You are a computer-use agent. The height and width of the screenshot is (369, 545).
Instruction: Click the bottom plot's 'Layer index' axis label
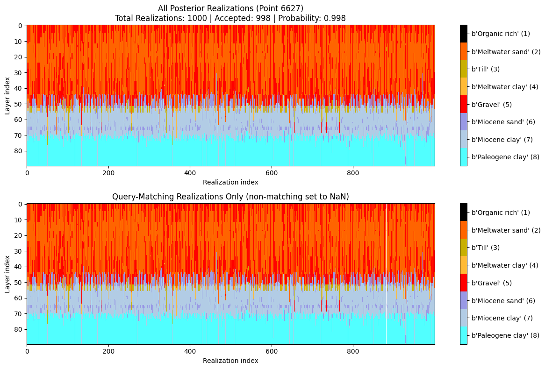click(7, 274)
